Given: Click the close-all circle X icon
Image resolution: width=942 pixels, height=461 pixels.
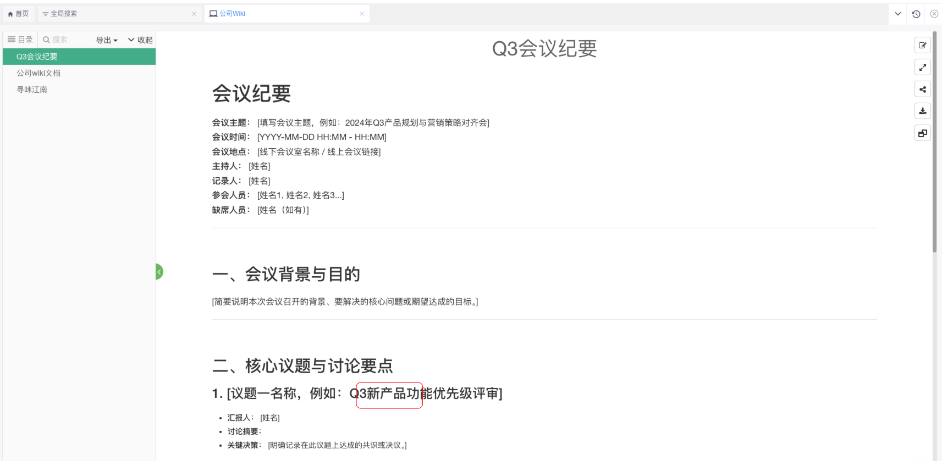Looking at the screenshot, I should 934,14.
